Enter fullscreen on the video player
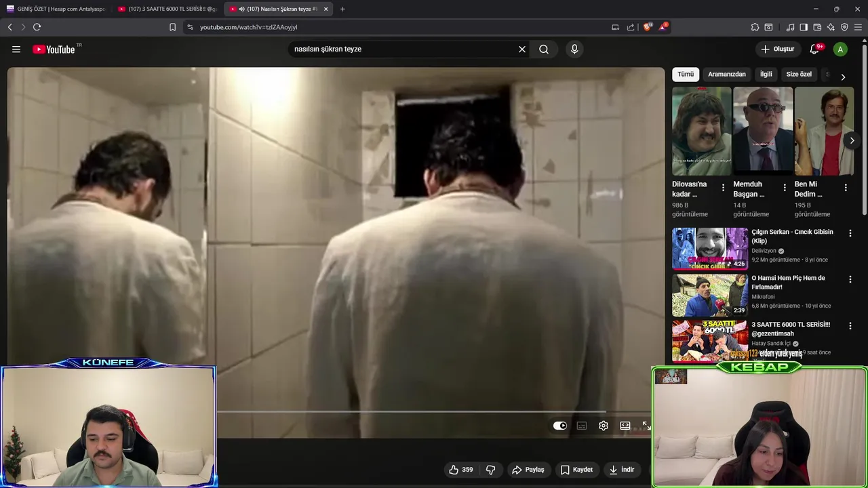Image resolution: width=868 pixels, height=488 pixels. click(646, 426)
